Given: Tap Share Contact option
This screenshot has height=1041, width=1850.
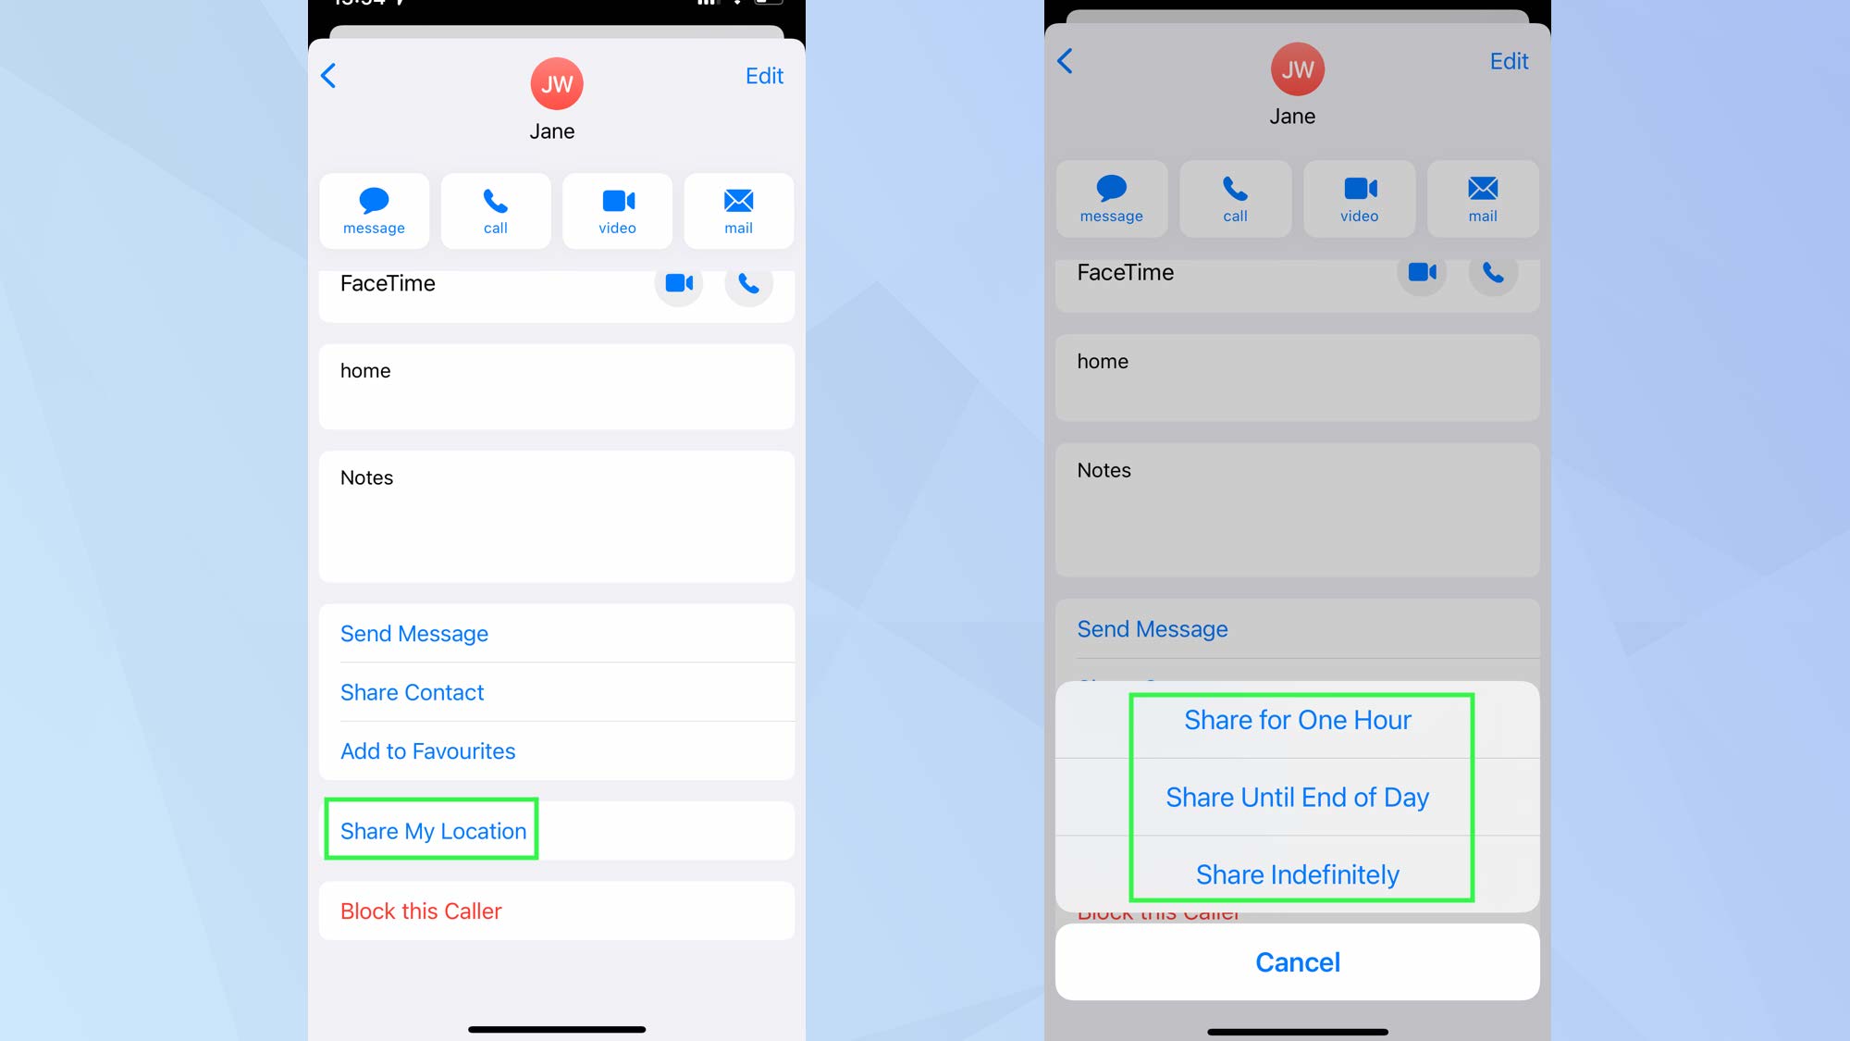Looking at the screenshot, I should click(x=409, y=691).
